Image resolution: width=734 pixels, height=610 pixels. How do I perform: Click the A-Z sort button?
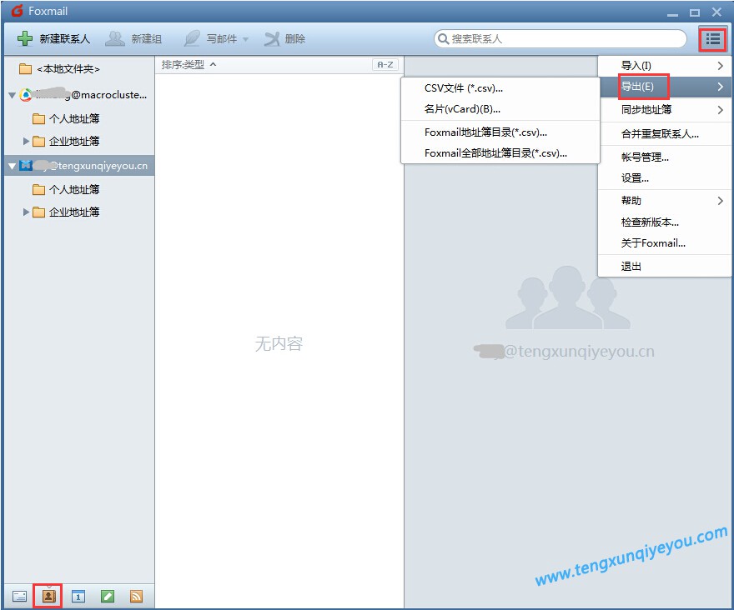pyautogui.click(x=385, y=64)
